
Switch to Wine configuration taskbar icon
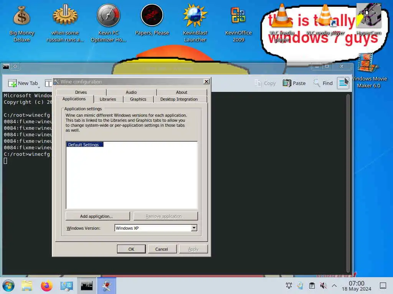tap(107, 286)
